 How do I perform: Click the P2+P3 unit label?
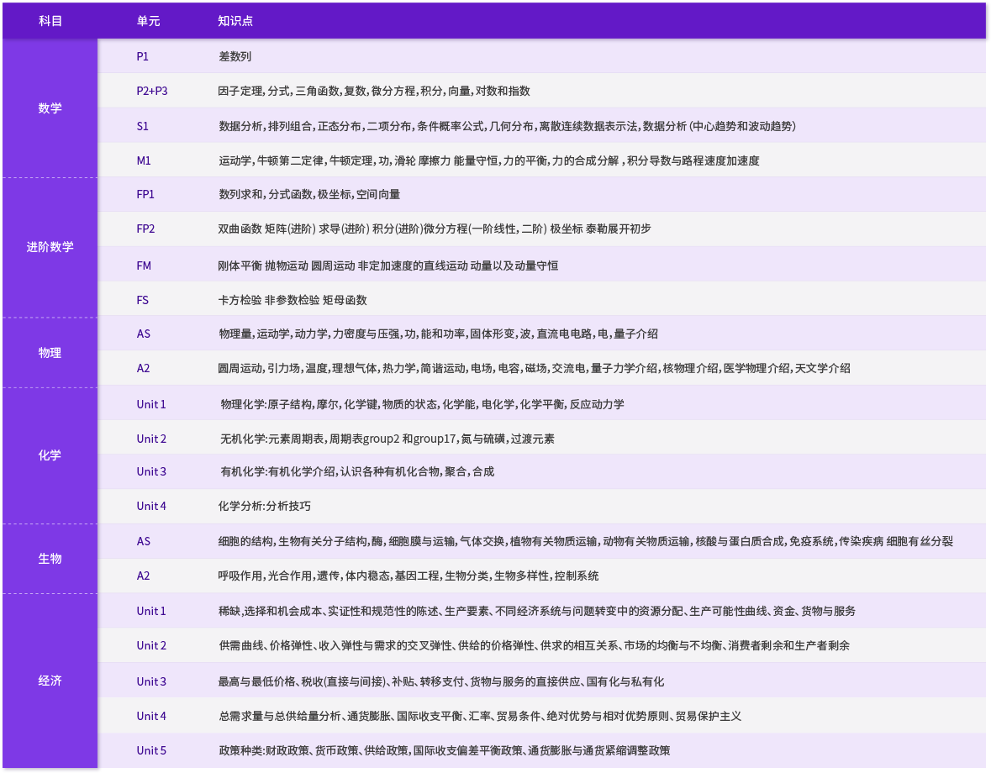(152, 91)
